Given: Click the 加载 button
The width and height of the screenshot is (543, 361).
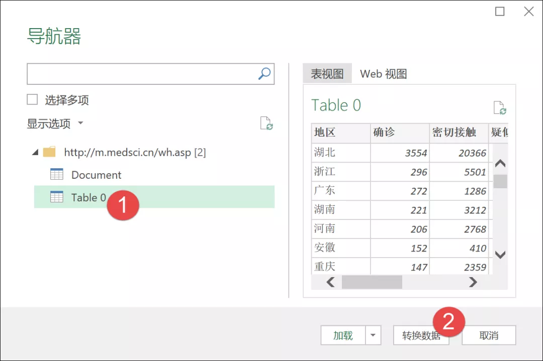Looking at the screenshot, I should 343,335.
